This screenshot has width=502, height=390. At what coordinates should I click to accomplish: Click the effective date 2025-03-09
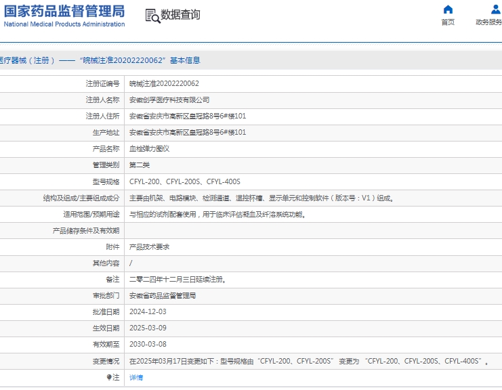click(x=148, y=328)
